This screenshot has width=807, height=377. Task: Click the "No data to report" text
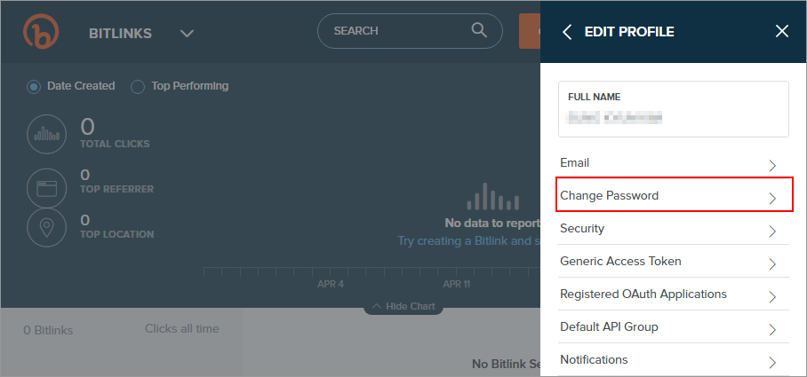(x=492, y=224)
